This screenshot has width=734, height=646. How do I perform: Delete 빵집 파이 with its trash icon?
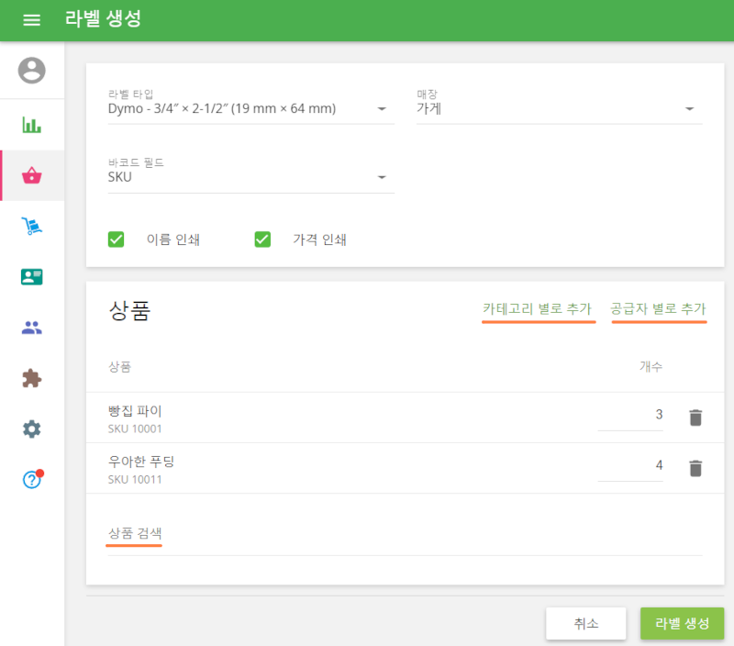pyautogui.click(x=695, y=416)
